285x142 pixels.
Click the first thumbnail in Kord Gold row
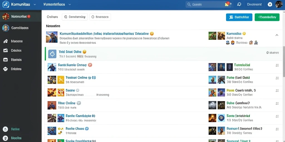click(x=212, y=80)
